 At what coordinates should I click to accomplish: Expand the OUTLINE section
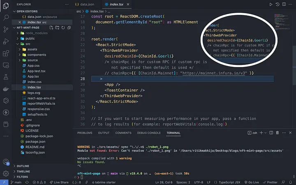[23, 166]
